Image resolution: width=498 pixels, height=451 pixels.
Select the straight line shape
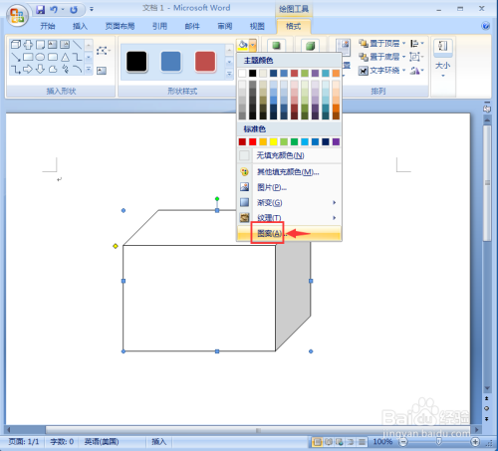tap(77, 44)
